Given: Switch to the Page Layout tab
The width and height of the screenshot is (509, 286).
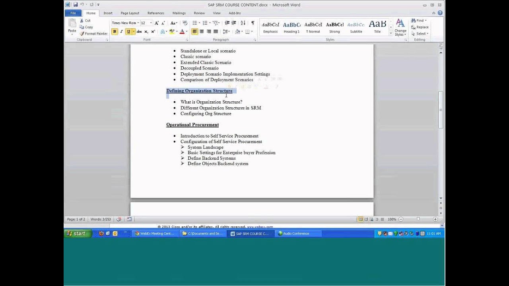Looking at the screenshot, I should [130, 13].
